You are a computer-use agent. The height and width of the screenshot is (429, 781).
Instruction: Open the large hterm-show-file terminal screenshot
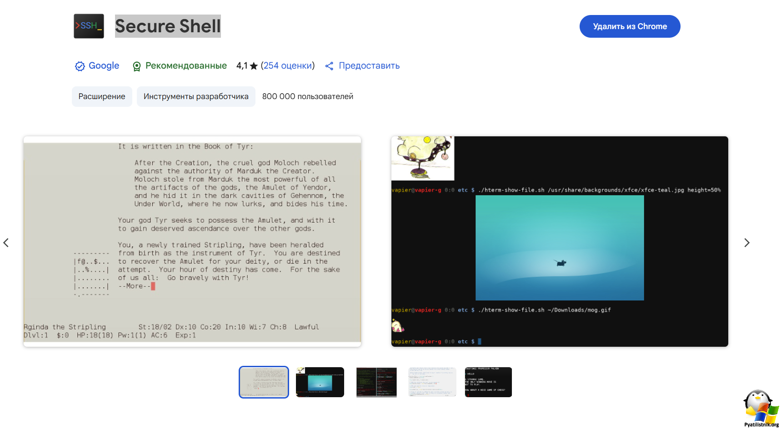(560, 241)
